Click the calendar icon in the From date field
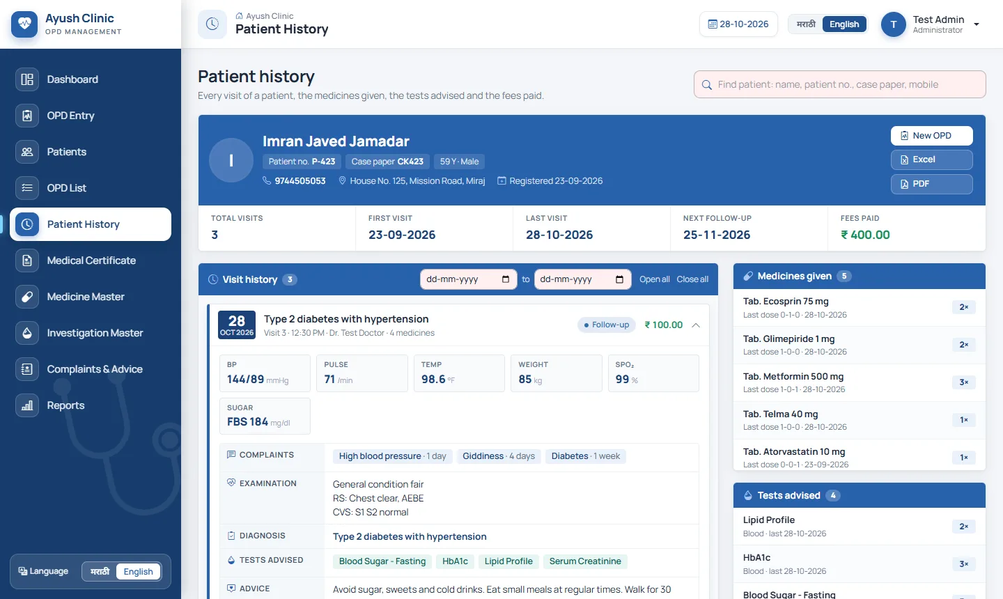This screenshot has width=1003, height=599. coord(506,279)
